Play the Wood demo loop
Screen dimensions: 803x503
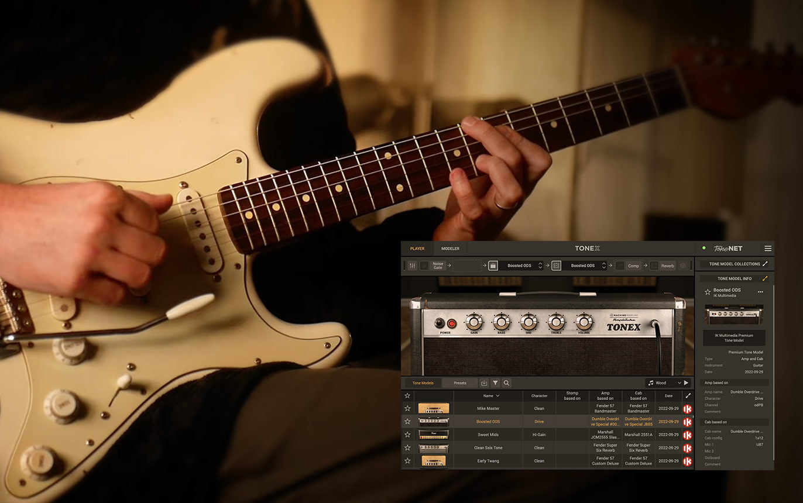(x=686, y=383)
